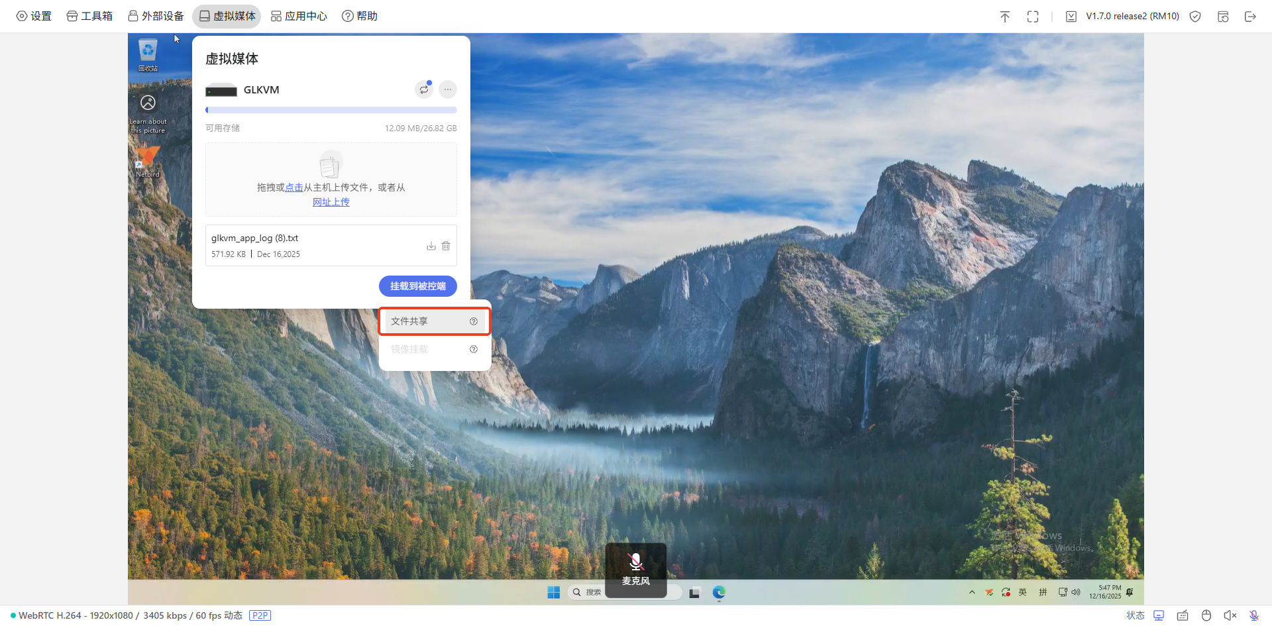Click the storage usage progress bar
This screenshot has width=1272, height=626.
tap(331, 110)
